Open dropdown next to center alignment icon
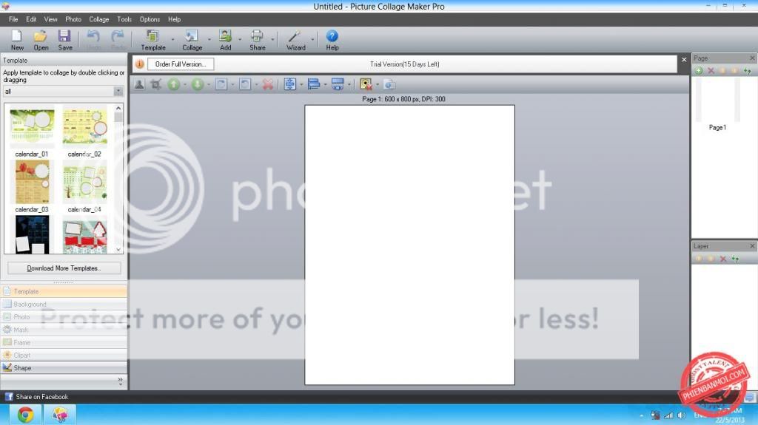The width and height of the screenshot is (758, 425). point(302,85)
